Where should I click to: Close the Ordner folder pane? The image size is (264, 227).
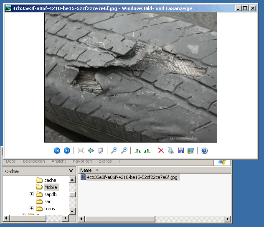[71, 171]
